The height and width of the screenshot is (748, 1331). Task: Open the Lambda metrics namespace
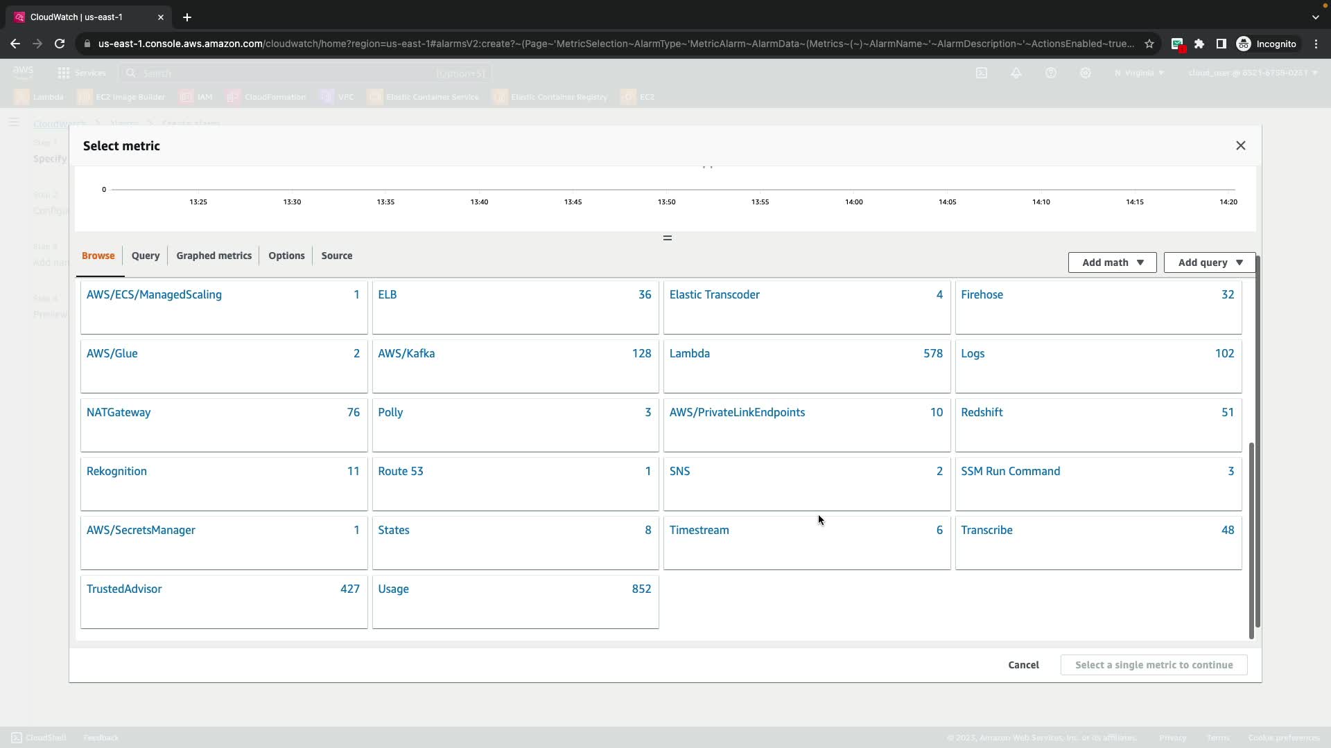[x=690, y=353]
